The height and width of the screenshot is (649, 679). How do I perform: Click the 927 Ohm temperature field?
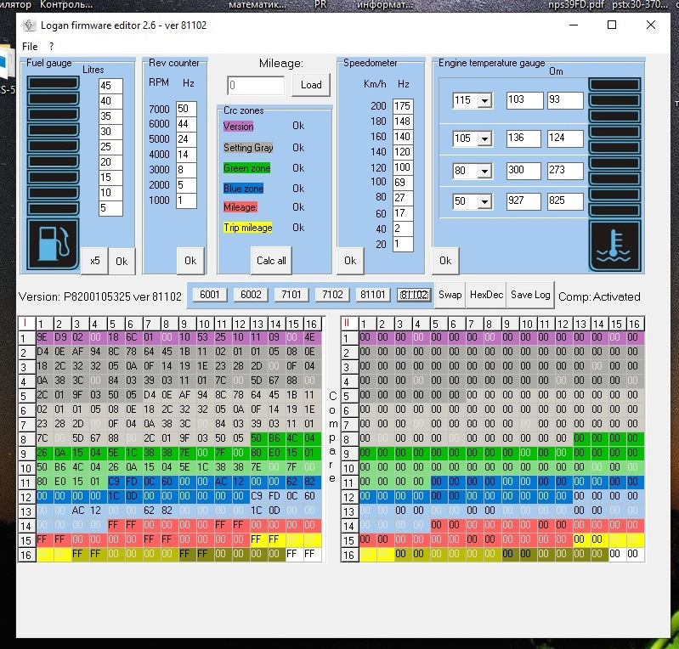tap(523, 200)
